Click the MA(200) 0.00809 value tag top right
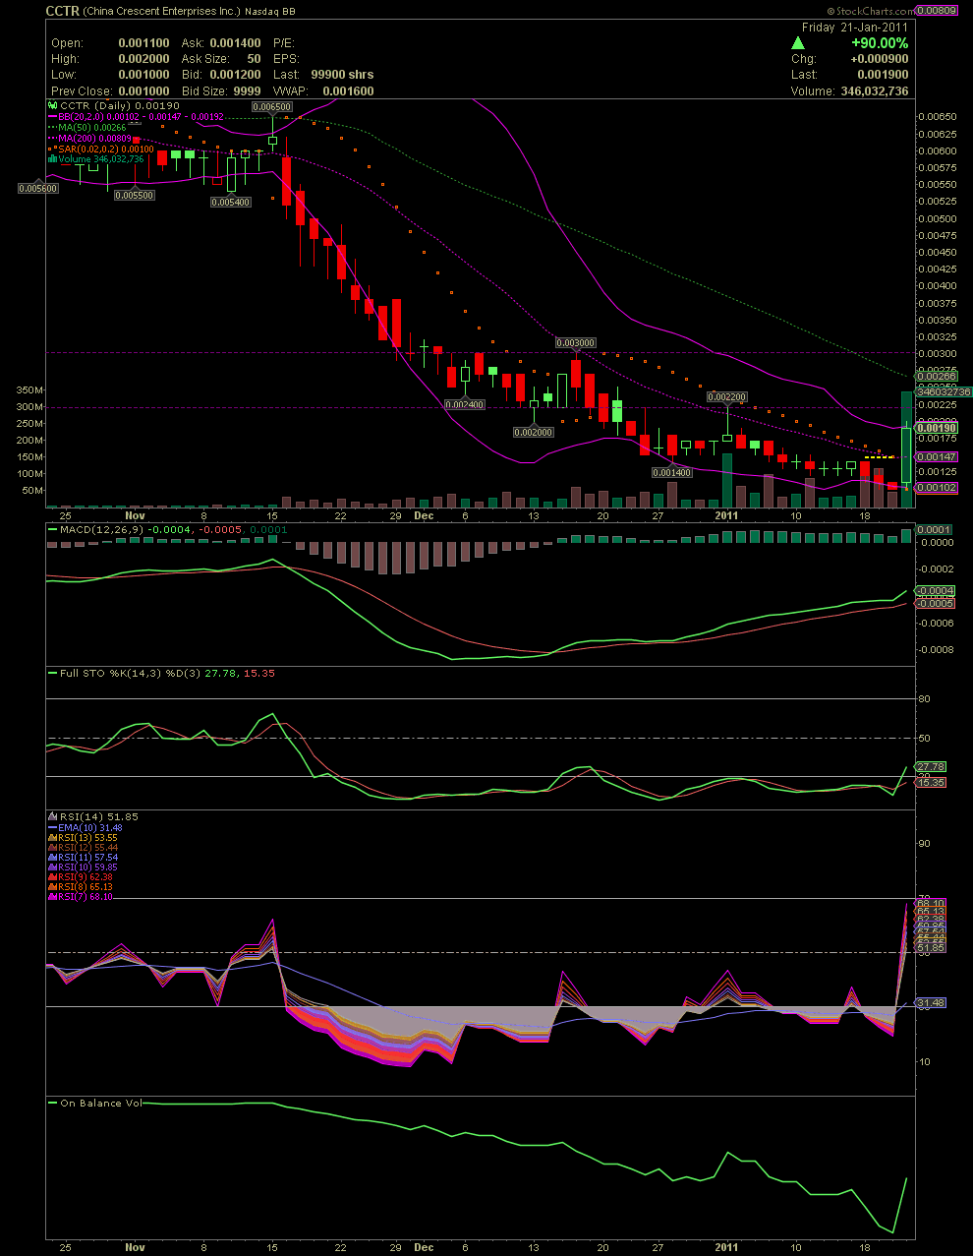This screenshot has height=1256, width=973. point(935,11)
